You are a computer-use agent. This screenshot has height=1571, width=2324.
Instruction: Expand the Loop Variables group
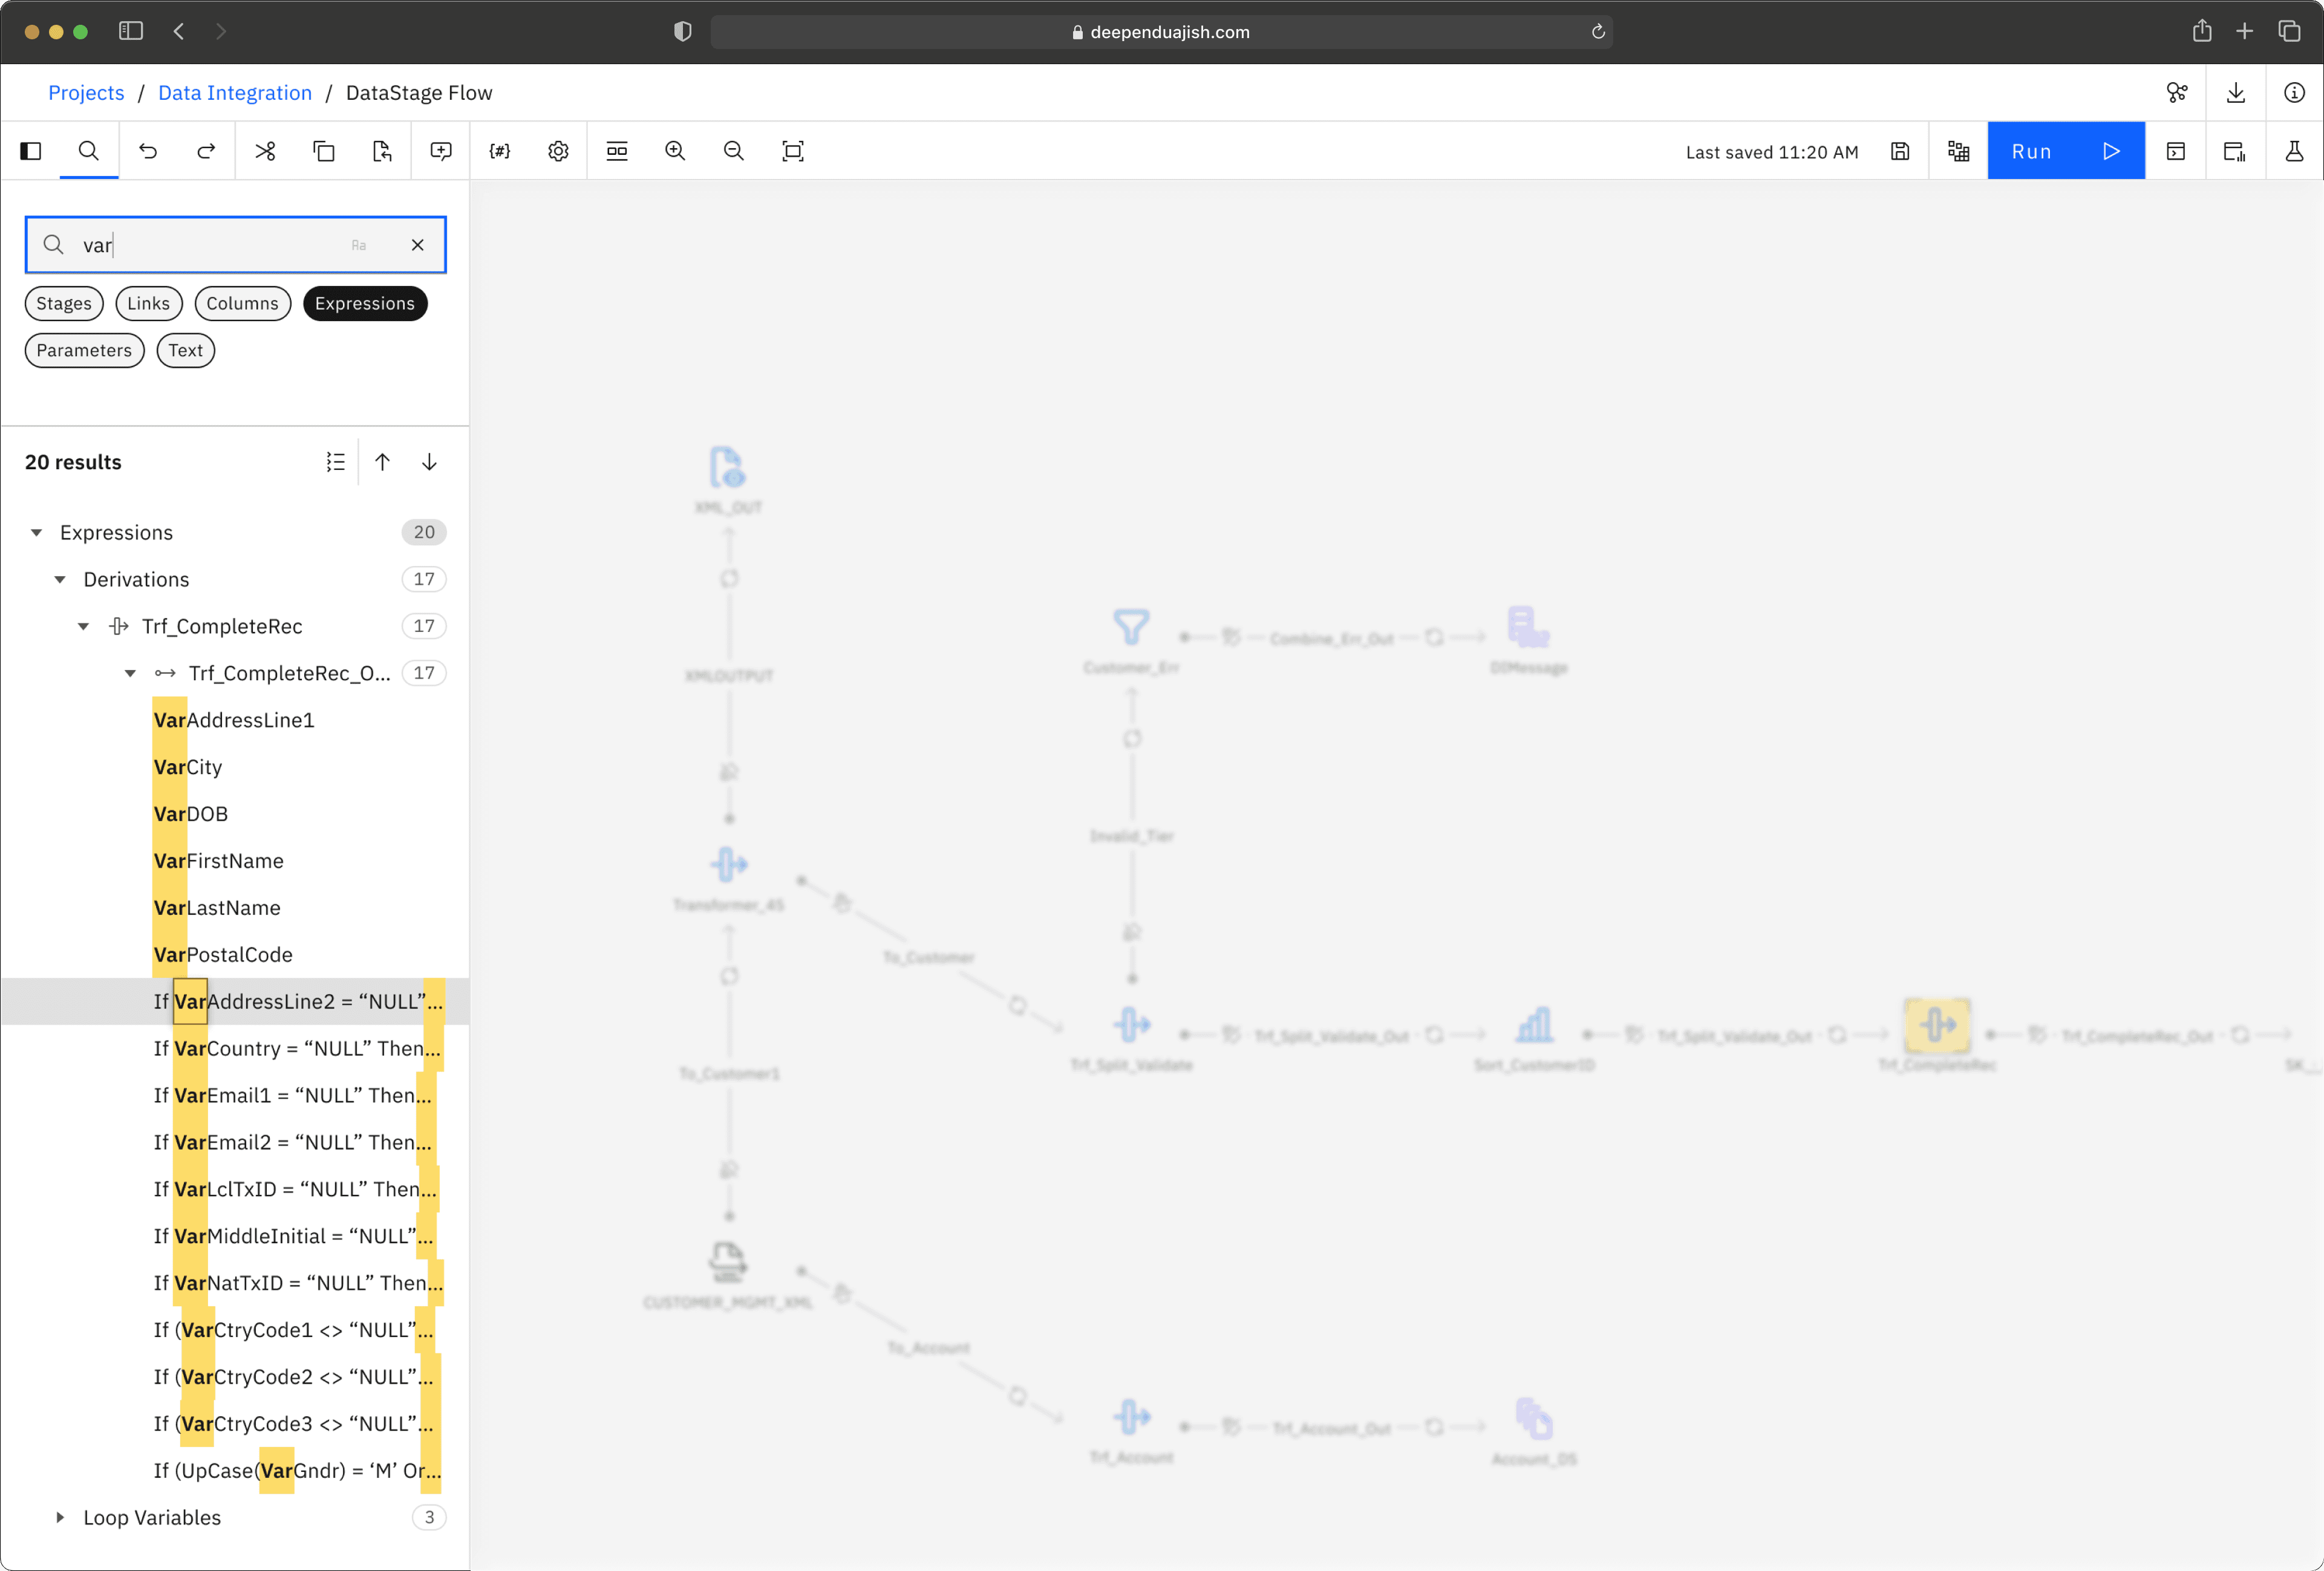tap(60, 1517)
